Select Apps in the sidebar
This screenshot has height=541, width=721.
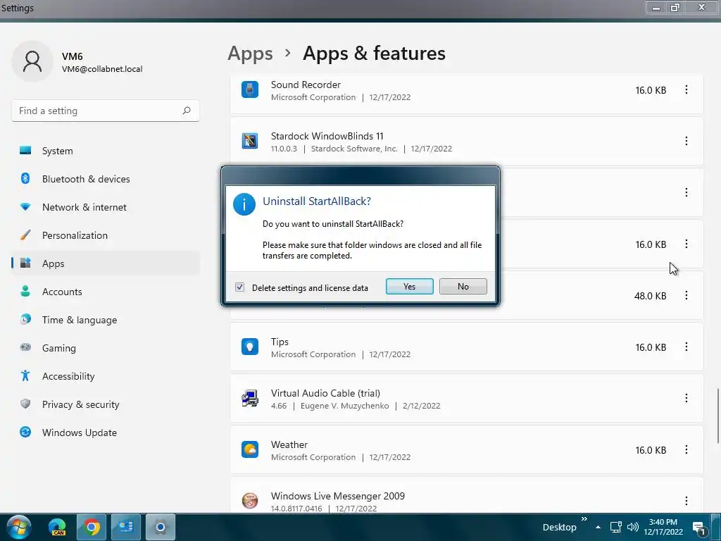point(106,263)
